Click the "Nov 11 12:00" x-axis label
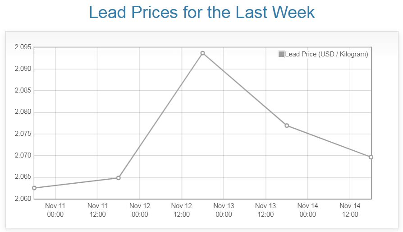Image resolution: width=403 pixels, height=232 pixels. (97, 210)
